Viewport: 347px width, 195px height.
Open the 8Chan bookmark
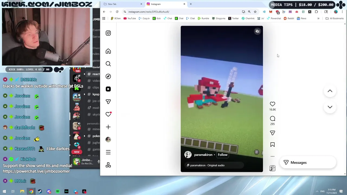click(116, 18)
